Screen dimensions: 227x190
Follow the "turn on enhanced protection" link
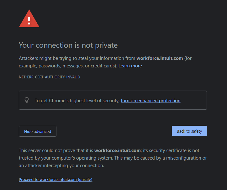[150, 101]
